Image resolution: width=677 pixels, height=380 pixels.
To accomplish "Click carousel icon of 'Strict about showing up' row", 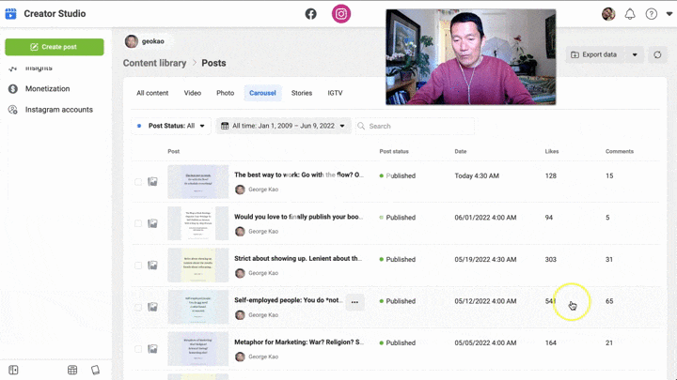I will [x=153, y=266].
